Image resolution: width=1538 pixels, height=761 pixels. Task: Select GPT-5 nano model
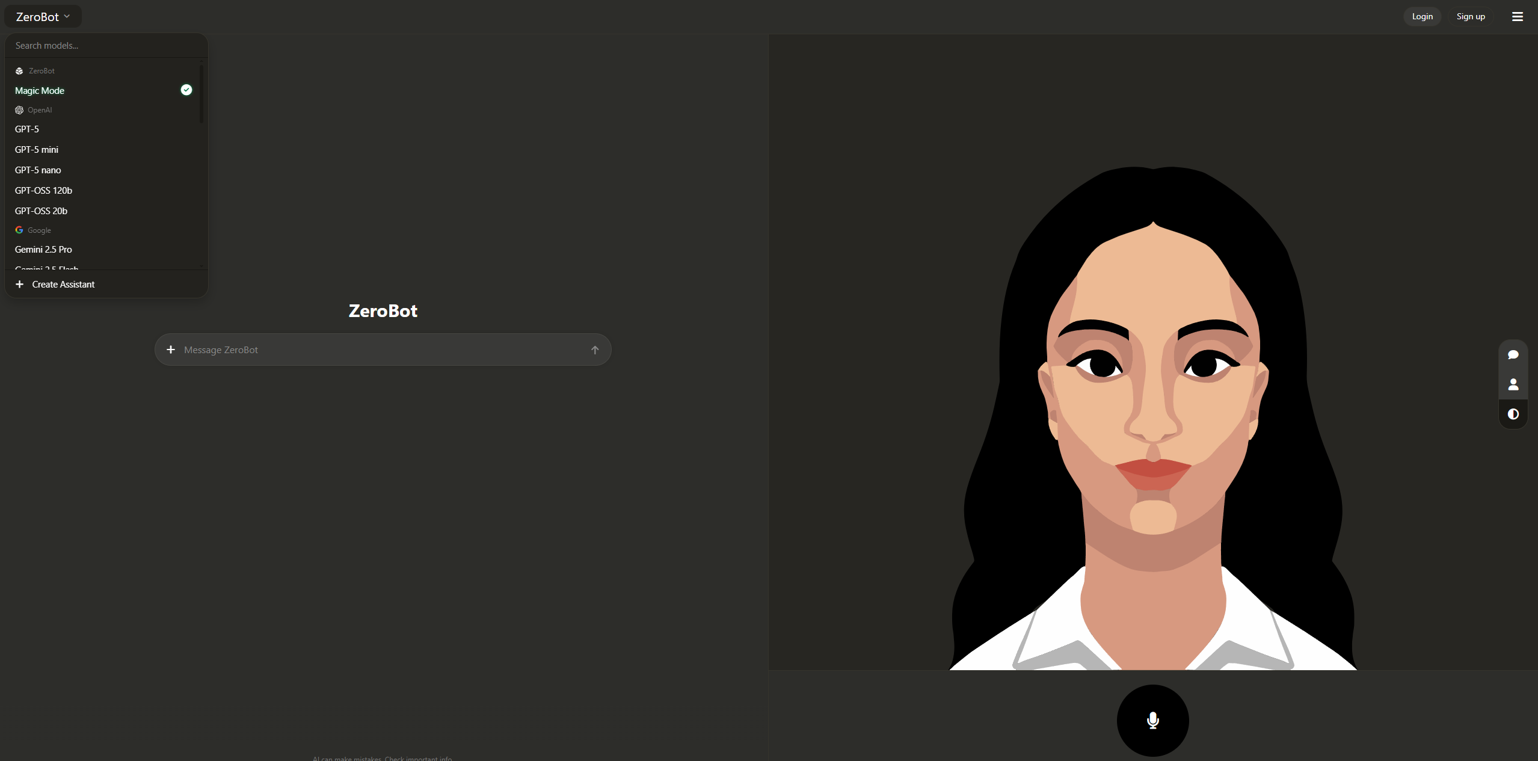pos(38,170)
